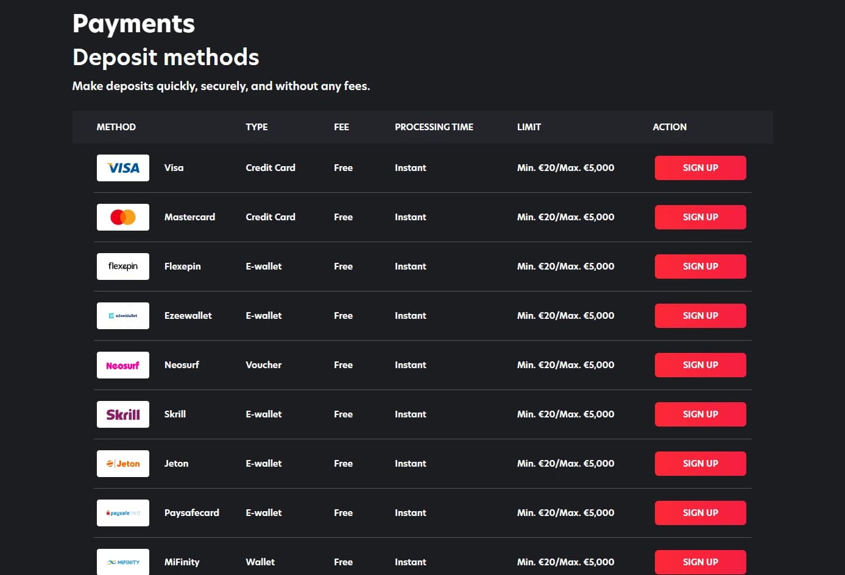Select the Neosurf logo icon

click(x=123, y=365)
